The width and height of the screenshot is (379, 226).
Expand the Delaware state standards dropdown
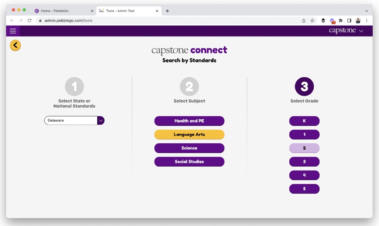[x=101, y=120]
